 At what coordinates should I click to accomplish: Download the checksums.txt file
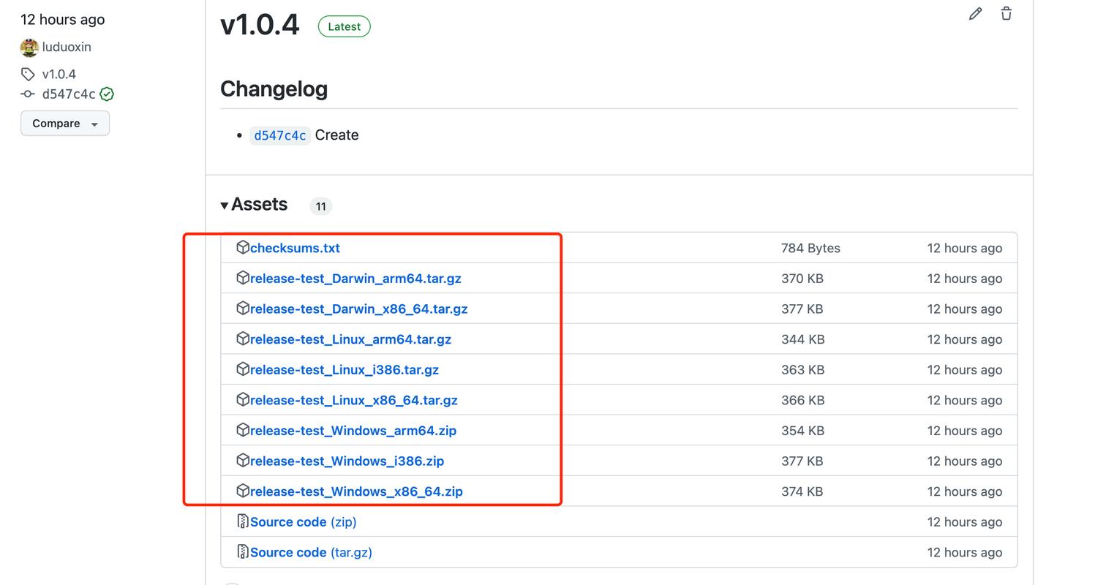tap(295, 248)
